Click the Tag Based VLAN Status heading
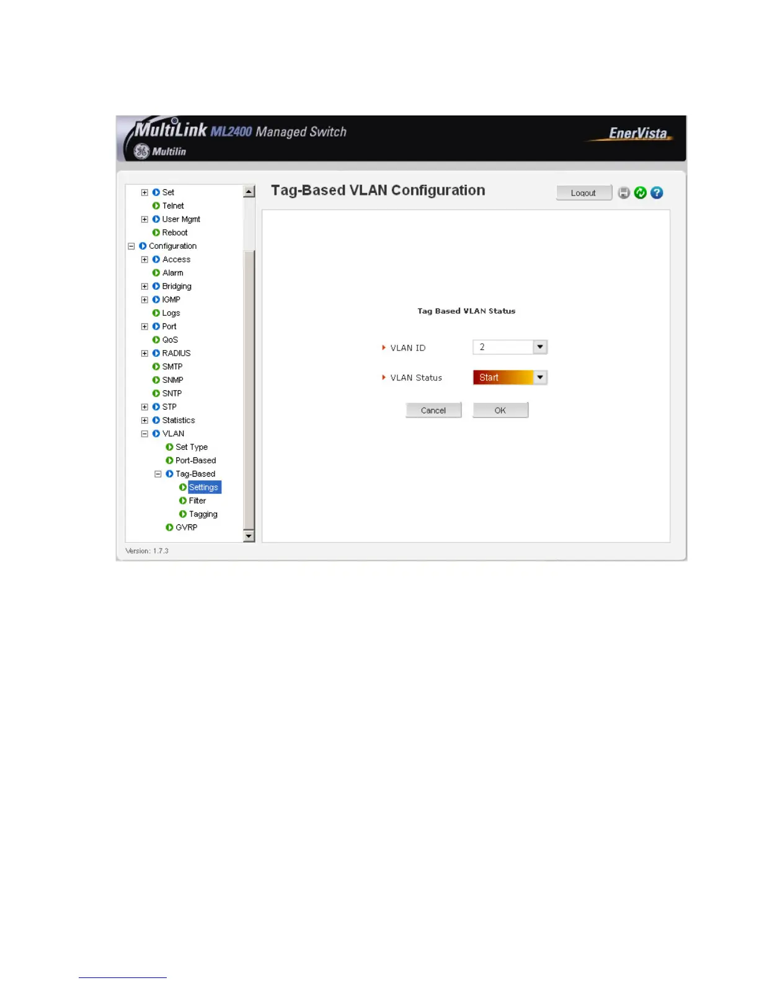This screenshot has width=759, height=983. (x=466, y=311)
